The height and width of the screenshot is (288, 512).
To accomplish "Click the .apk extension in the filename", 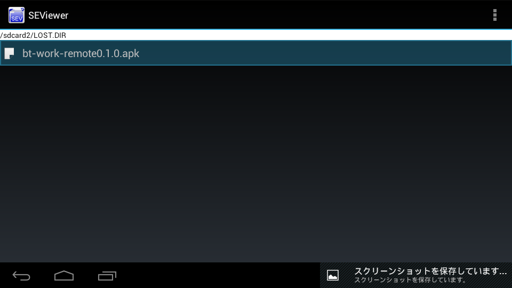I will (130, 53).
